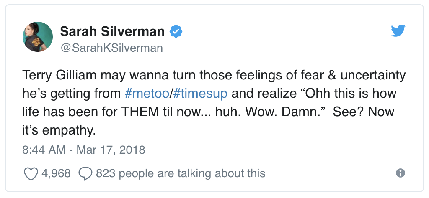This screenshot has width=429, height=198.
Task: Click the 4,968 likes count
Action: tap(57, 173)
